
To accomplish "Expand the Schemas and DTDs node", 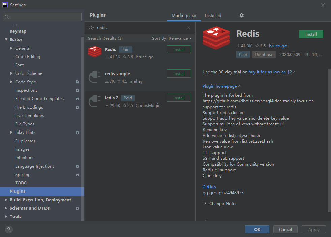I will coord(6,208).
